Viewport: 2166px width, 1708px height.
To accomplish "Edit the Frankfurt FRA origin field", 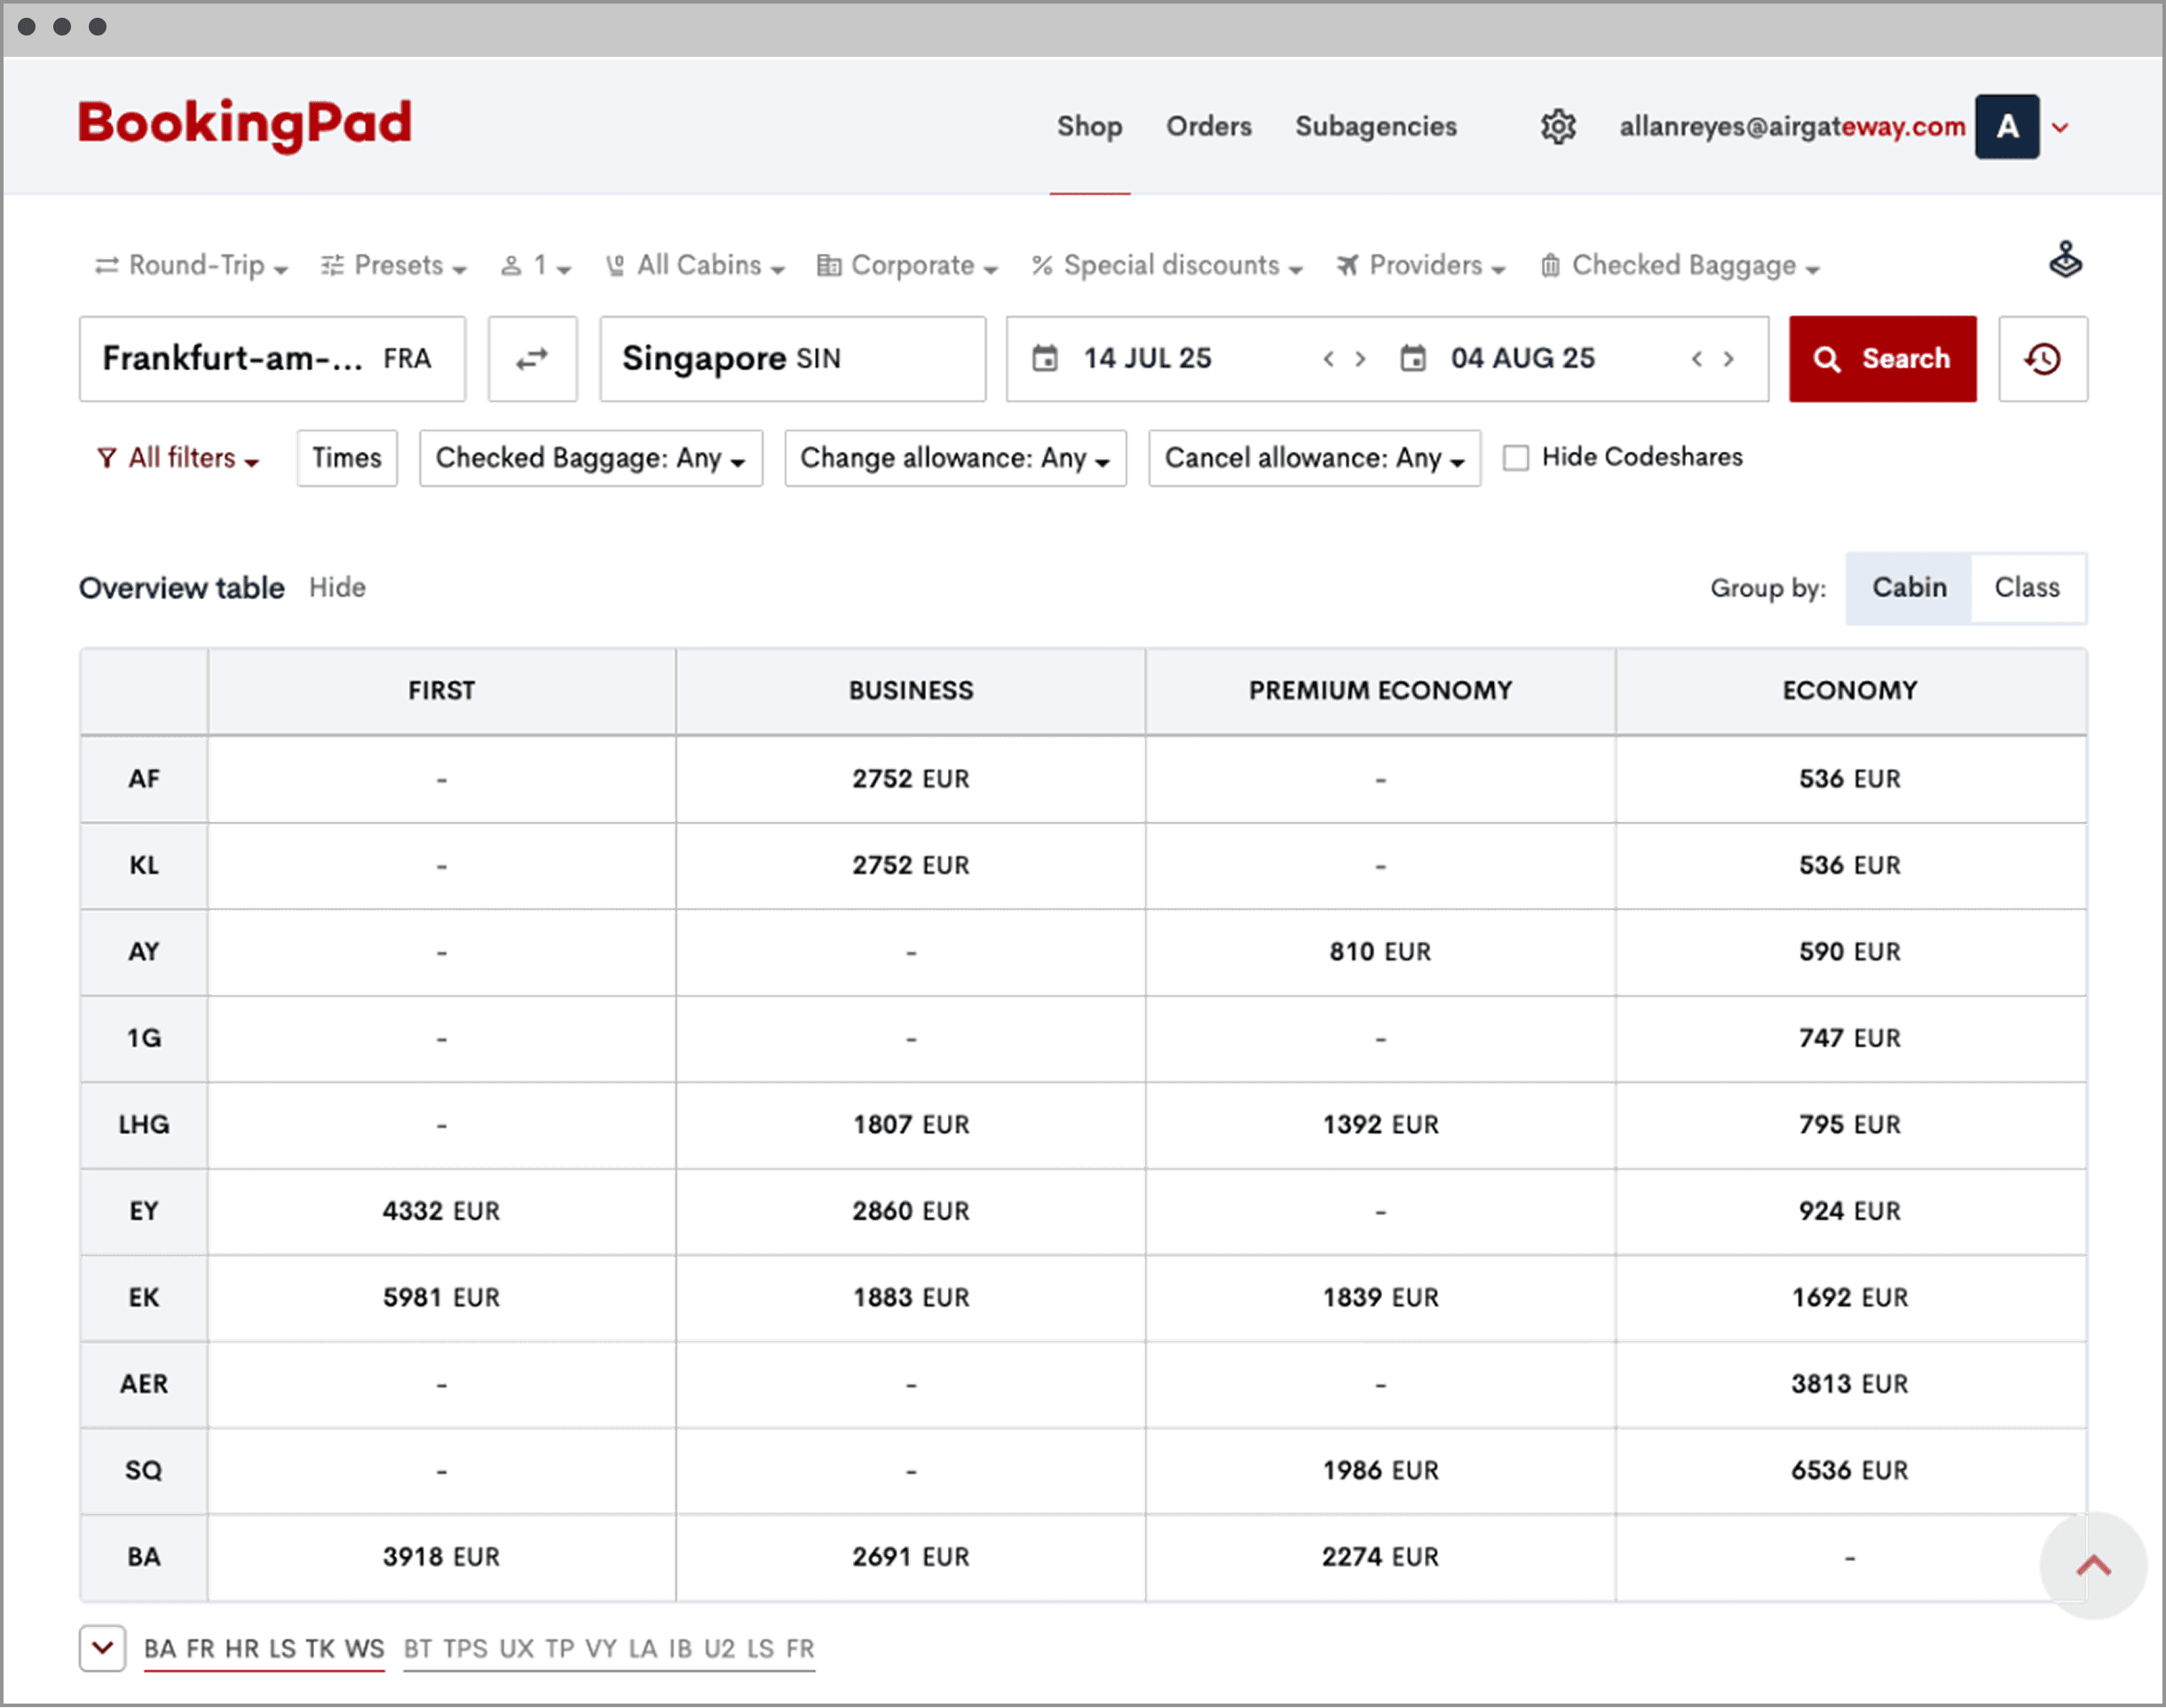I will coord(272,359).
